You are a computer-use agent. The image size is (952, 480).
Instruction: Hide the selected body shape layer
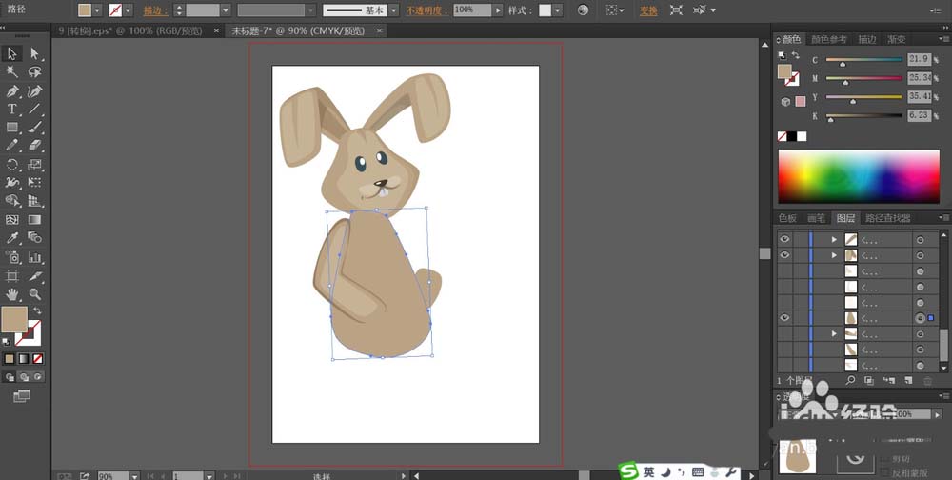(784, 318)
